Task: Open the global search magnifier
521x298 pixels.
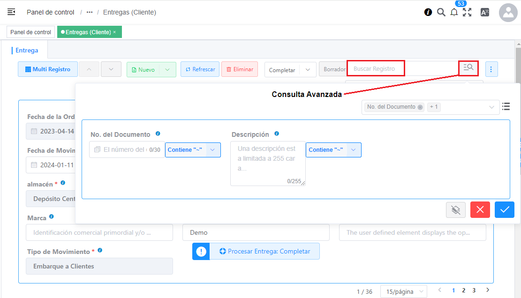Action: point(441,13)
